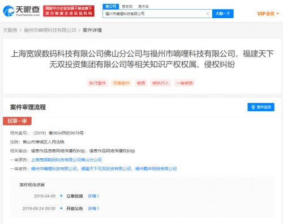Image resolution: width=283 pixels, height=224 pixels.
Task: Expand 开庭公告 详情 chevron
Action: coord(93,209)
